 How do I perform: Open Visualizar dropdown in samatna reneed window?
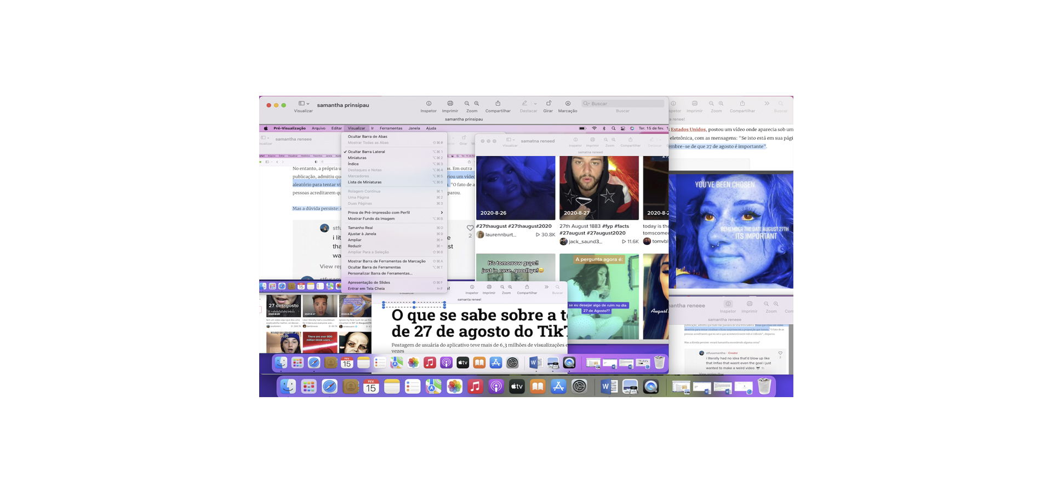coord(510,140)
